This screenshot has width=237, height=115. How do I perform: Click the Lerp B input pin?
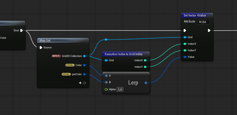pos(106,82)
